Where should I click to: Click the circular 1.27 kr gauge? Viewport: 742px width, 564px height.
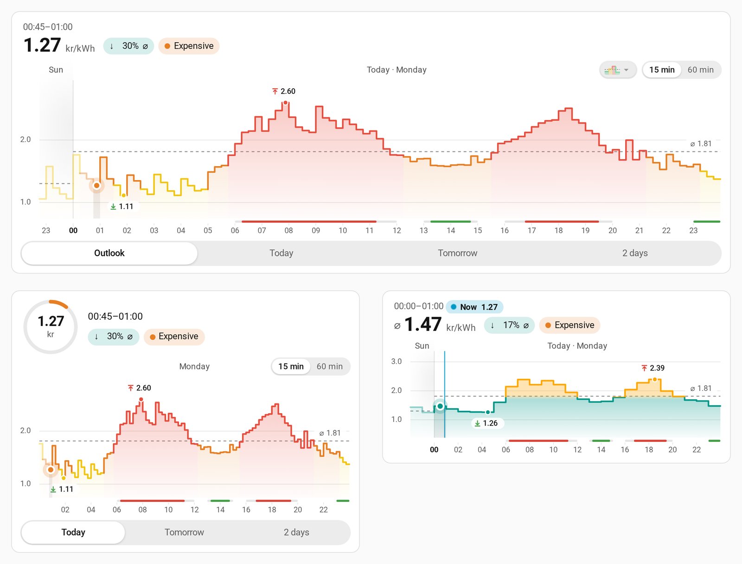coord(51,327)
